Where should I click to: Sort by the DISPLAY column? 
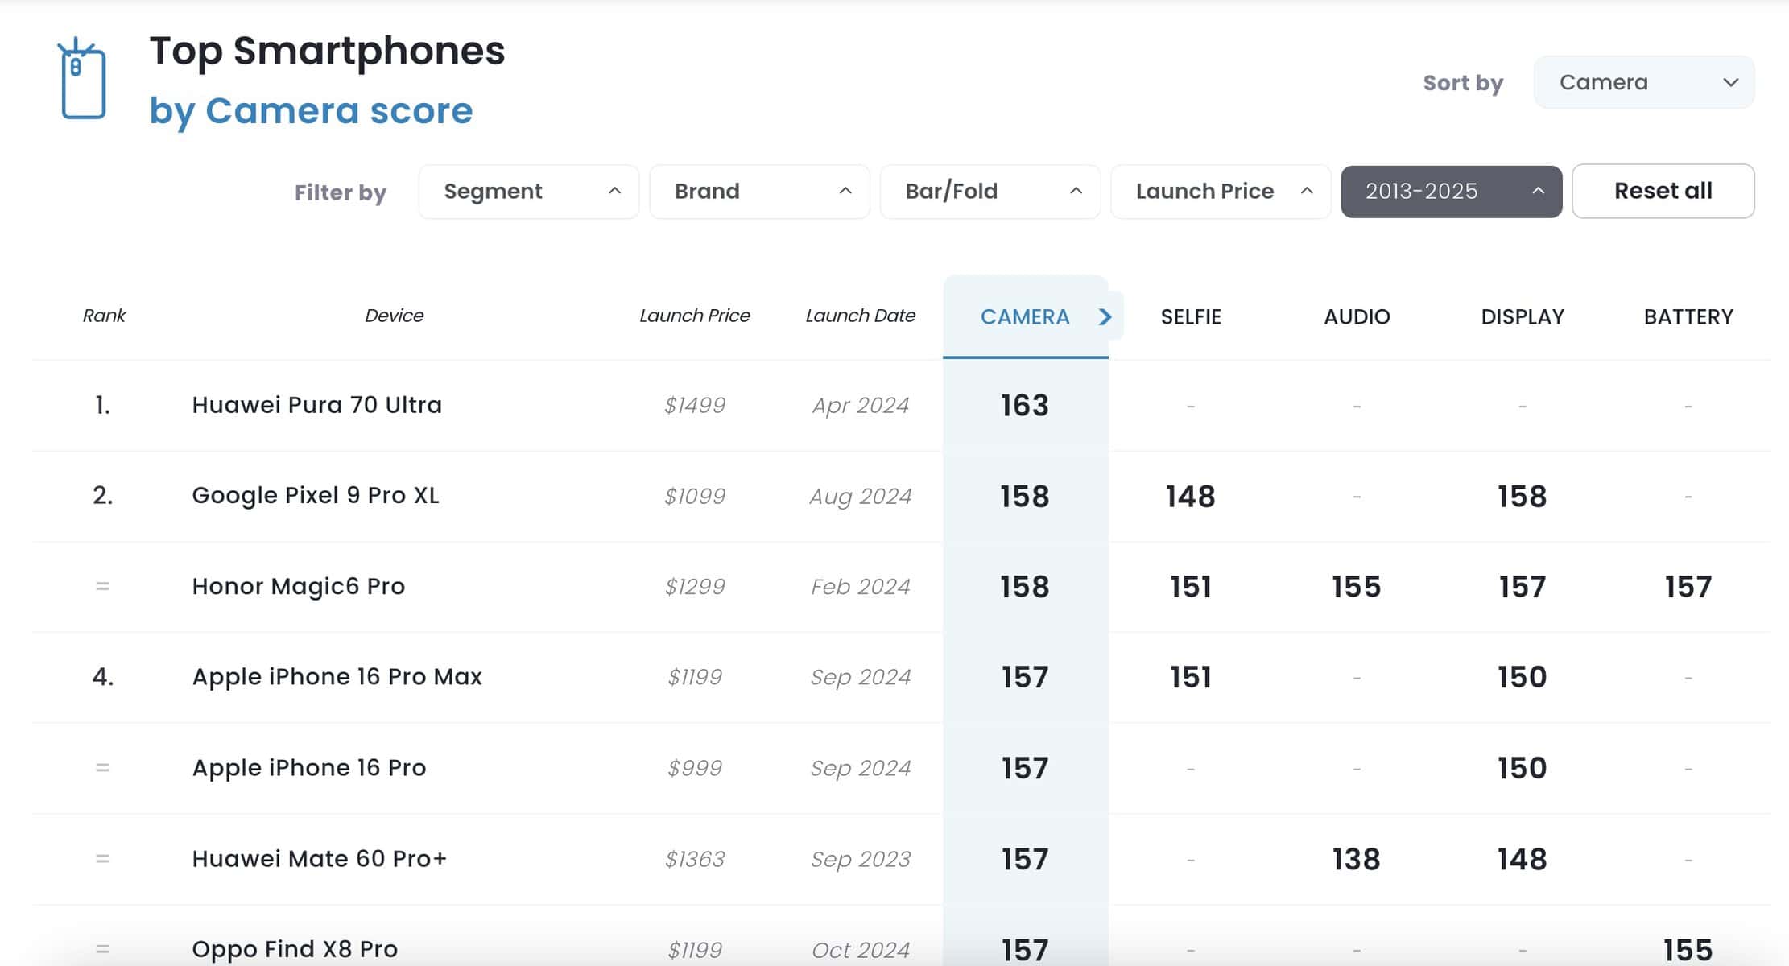[x=1523, y=316]
